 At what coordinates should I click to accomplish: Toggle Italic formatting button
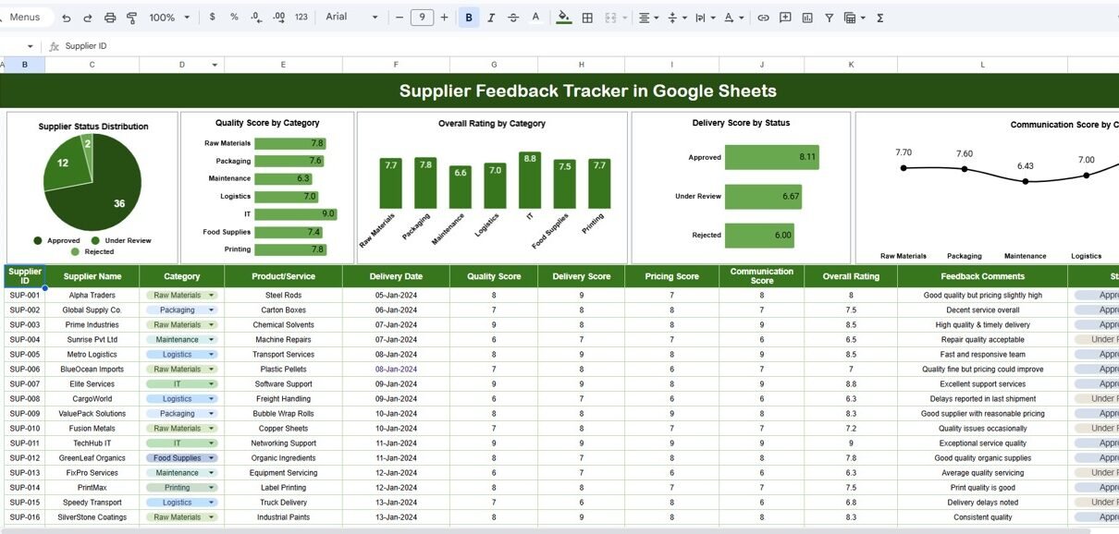click(491, 18)
